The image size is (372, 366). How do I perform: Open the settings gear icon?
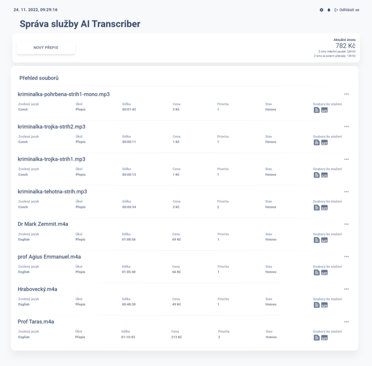(322, 10)
